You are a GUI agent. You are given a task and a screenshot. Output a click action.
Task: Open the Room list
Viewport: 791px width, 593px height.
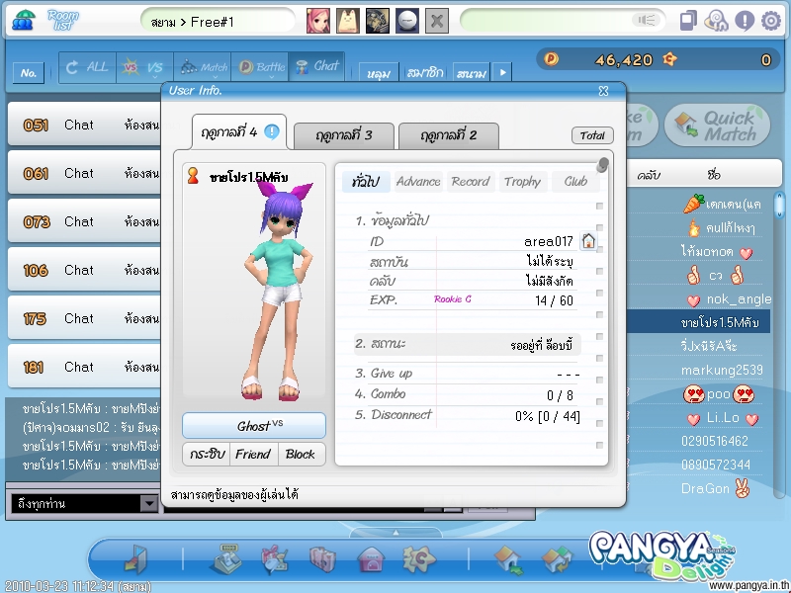pyautogui.click(x=63, y=21)
